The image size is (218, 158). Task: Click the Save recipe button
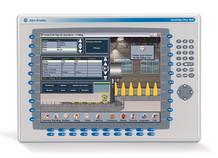(63, 90)
